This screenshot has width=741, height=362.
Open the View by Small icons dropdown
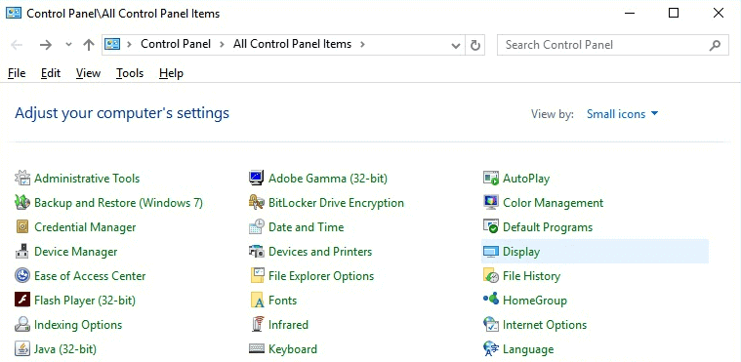tap(623, 114)
